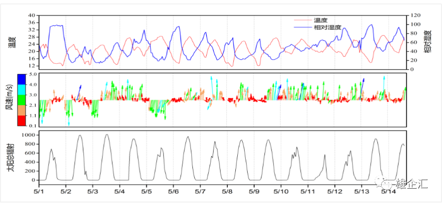Click the 5/1 date label

click(39, 191)
